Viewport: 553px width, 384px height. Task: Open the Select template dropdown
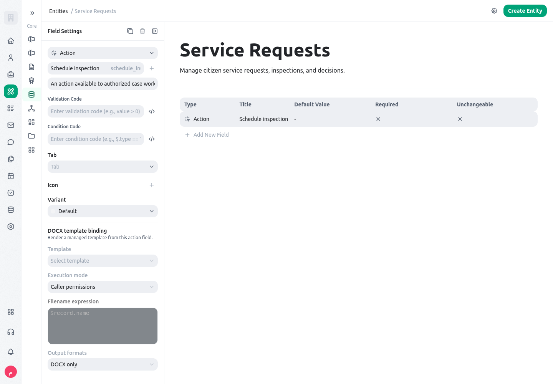click(x=103, y=261)
